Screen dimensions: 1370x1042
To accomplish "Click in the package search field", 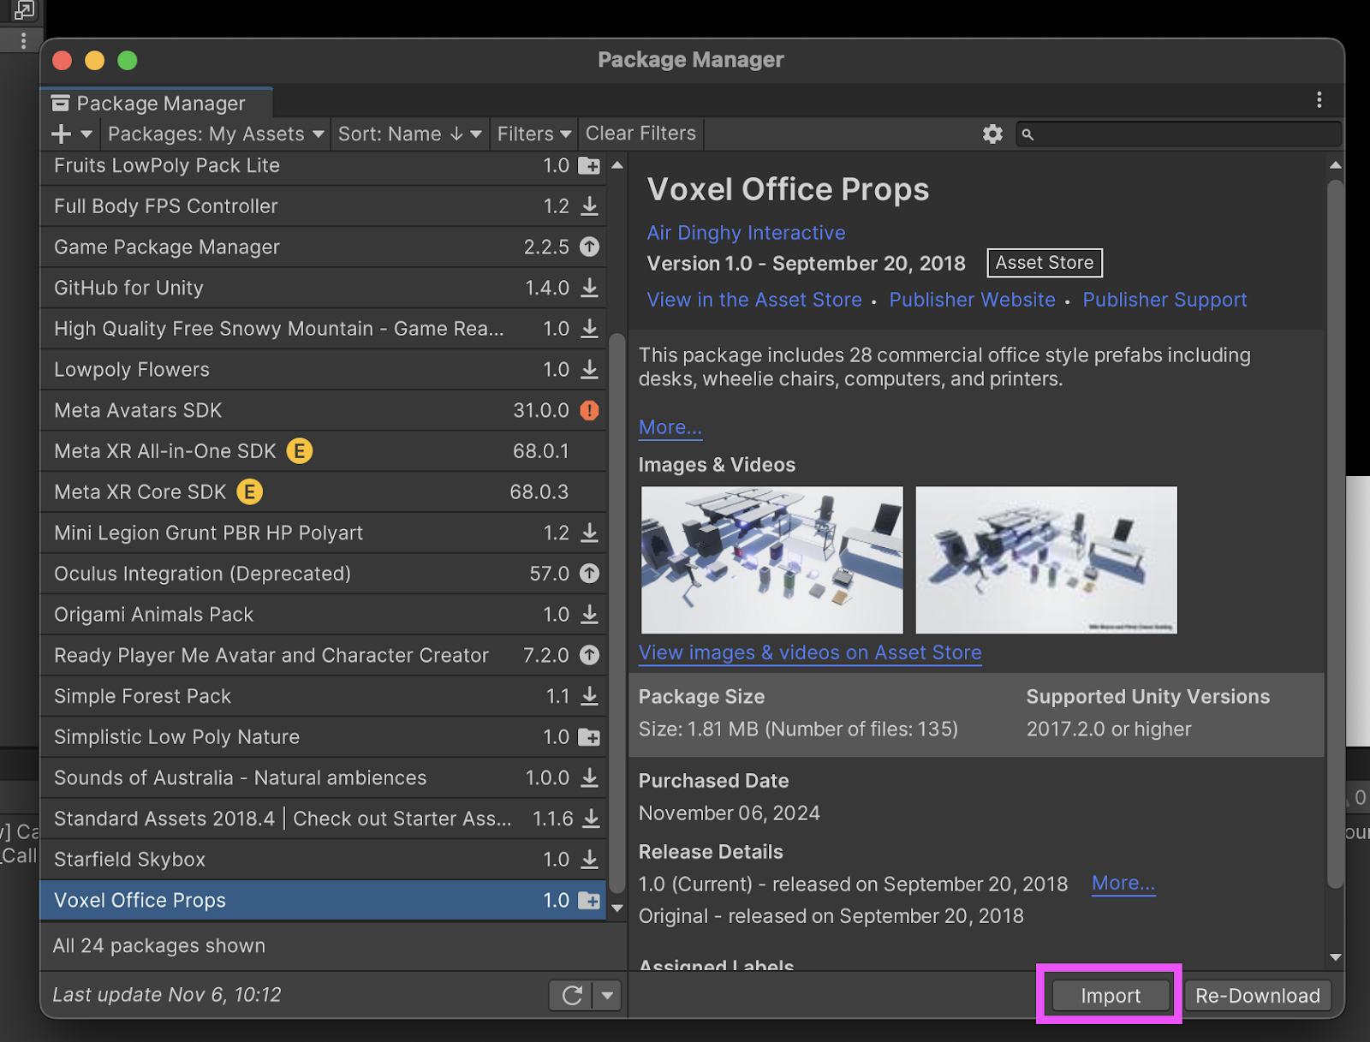I will click(1179, 134).
